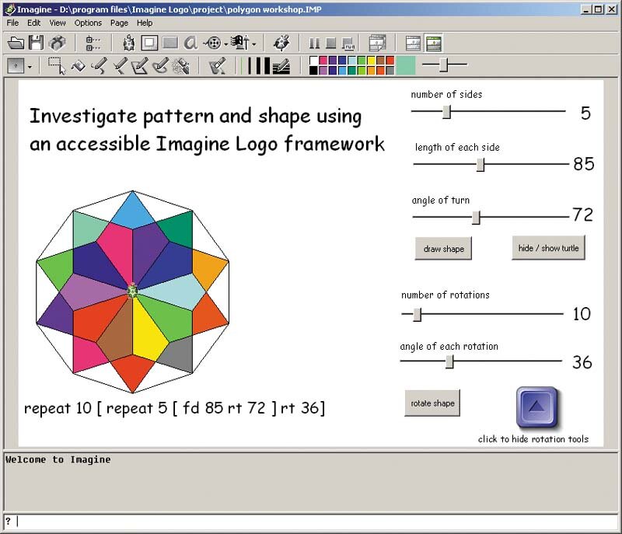
Task: Open the Help menu
Action: click(145, 23)
